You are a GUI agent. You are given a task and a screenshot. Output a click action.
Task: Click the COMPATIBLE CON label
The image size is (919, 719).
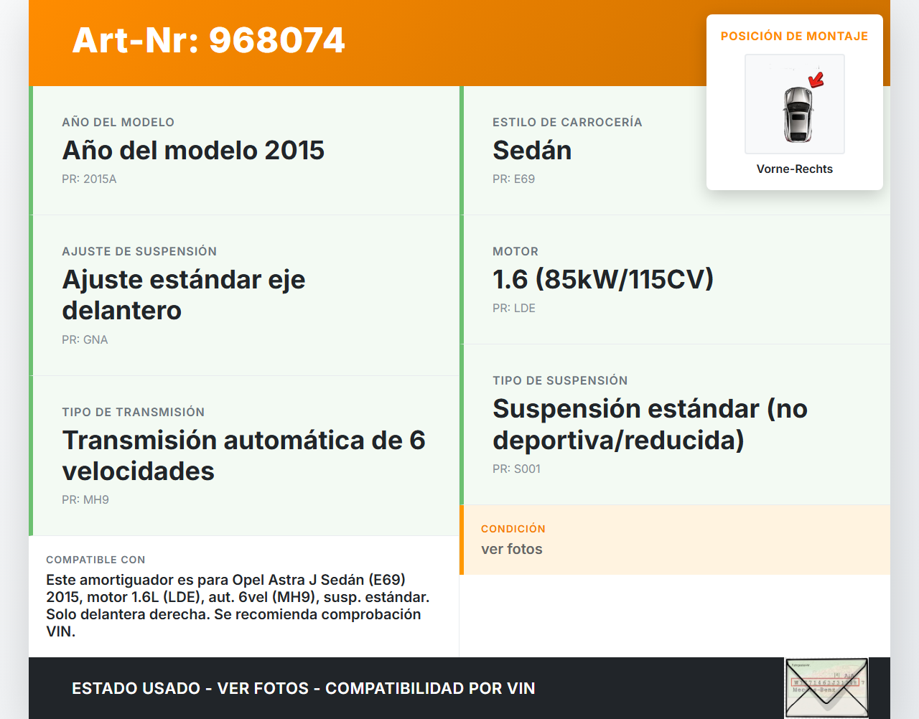95,560
